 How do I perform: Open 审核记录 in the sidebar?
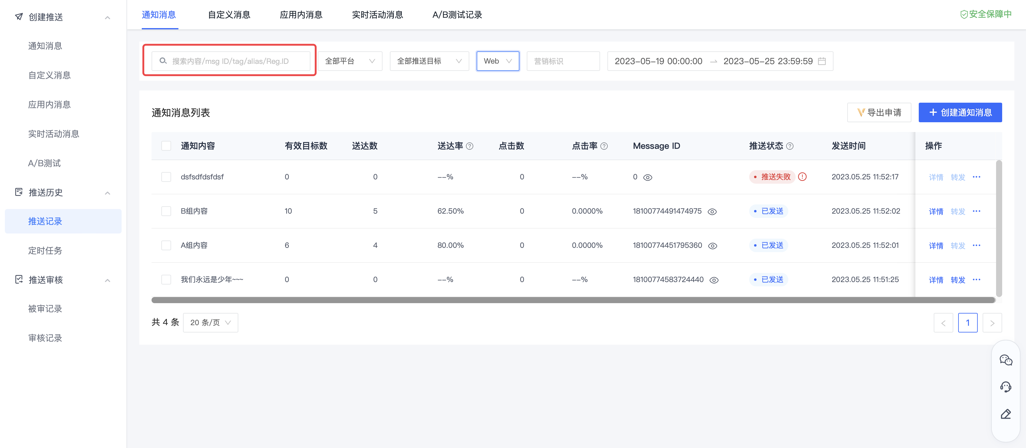45,338
